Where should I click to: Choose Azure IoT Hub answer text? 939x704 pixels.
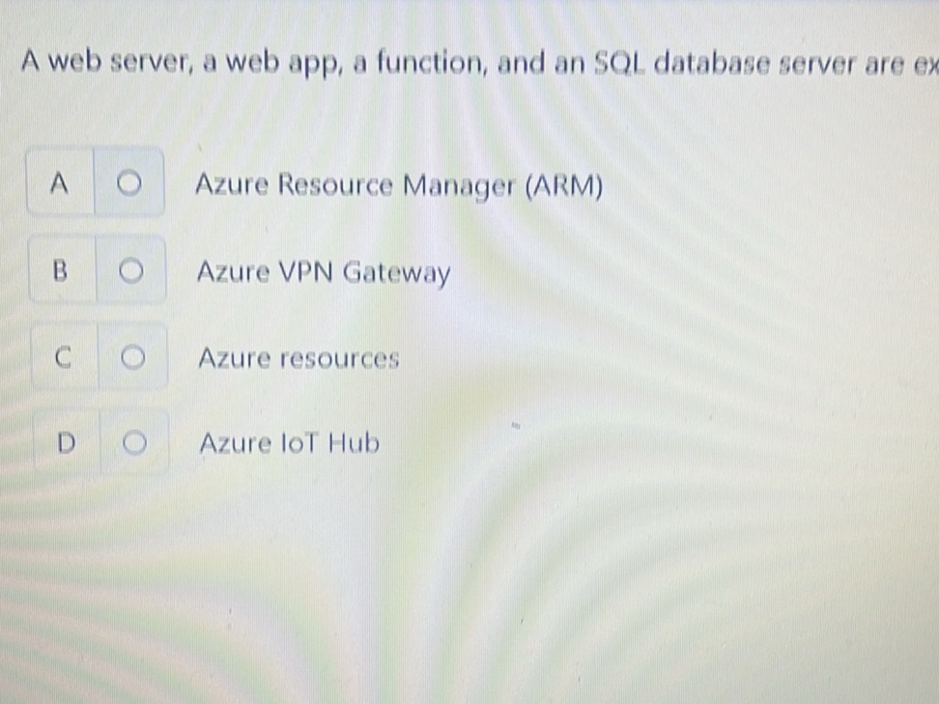(x=289, y=443)
